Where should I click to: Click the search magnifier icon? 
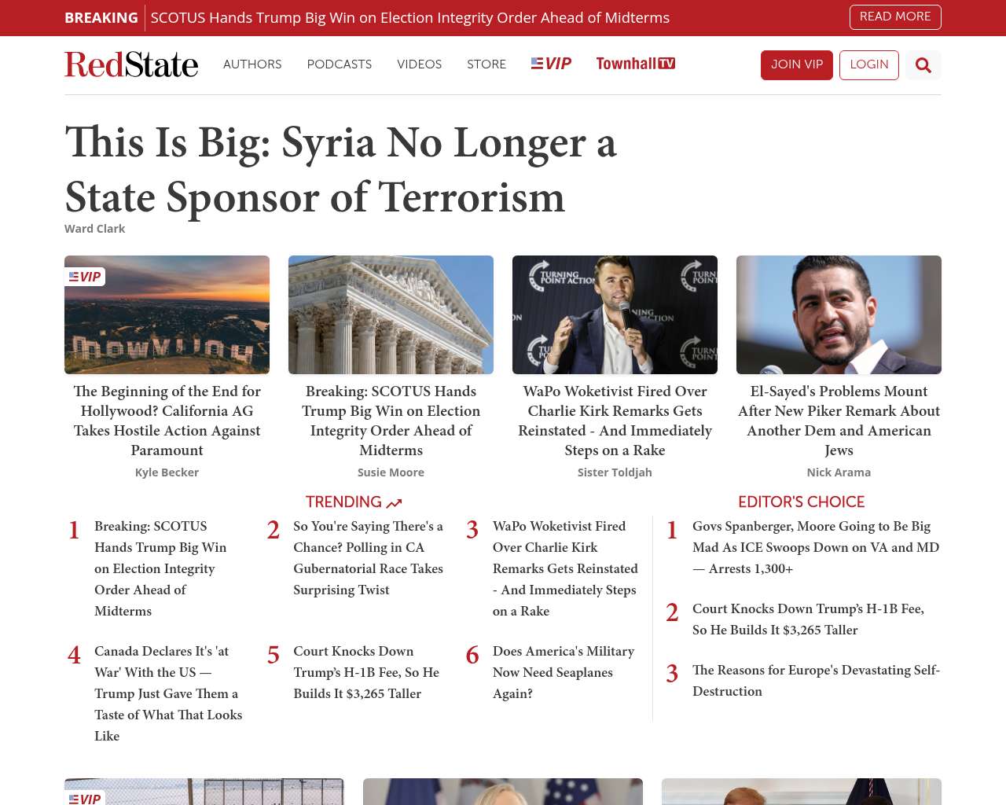(923, 65)
